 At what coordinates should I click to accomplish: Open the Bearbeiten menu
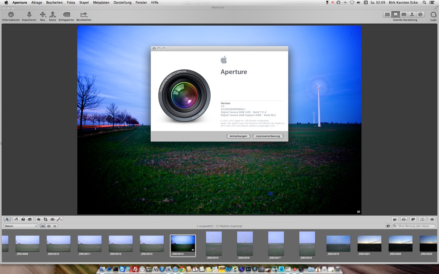pos(54,2)
